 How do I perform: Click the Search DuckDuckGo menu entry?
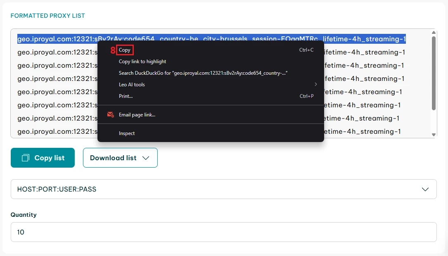click(203, 73)
